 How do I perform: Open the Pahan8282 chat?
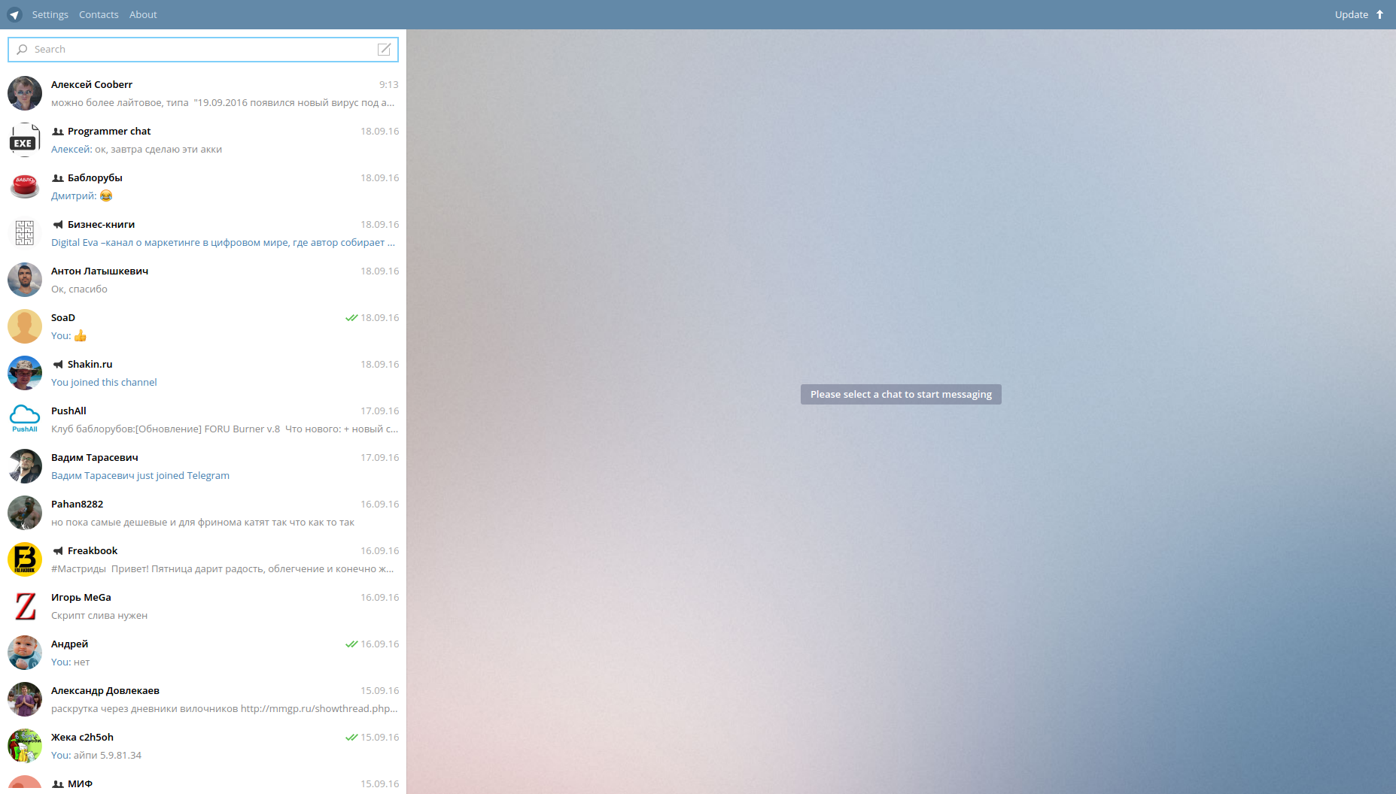click(203, 513)
